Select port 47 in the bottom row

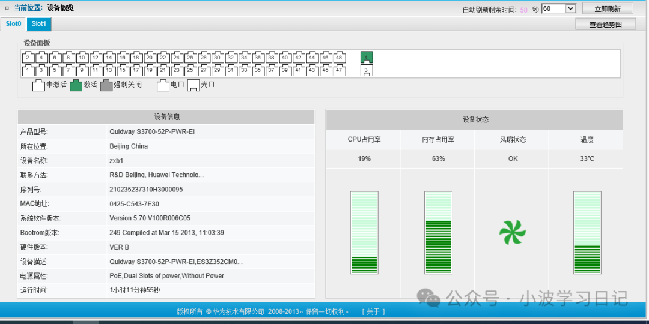[x=340, y=70]
